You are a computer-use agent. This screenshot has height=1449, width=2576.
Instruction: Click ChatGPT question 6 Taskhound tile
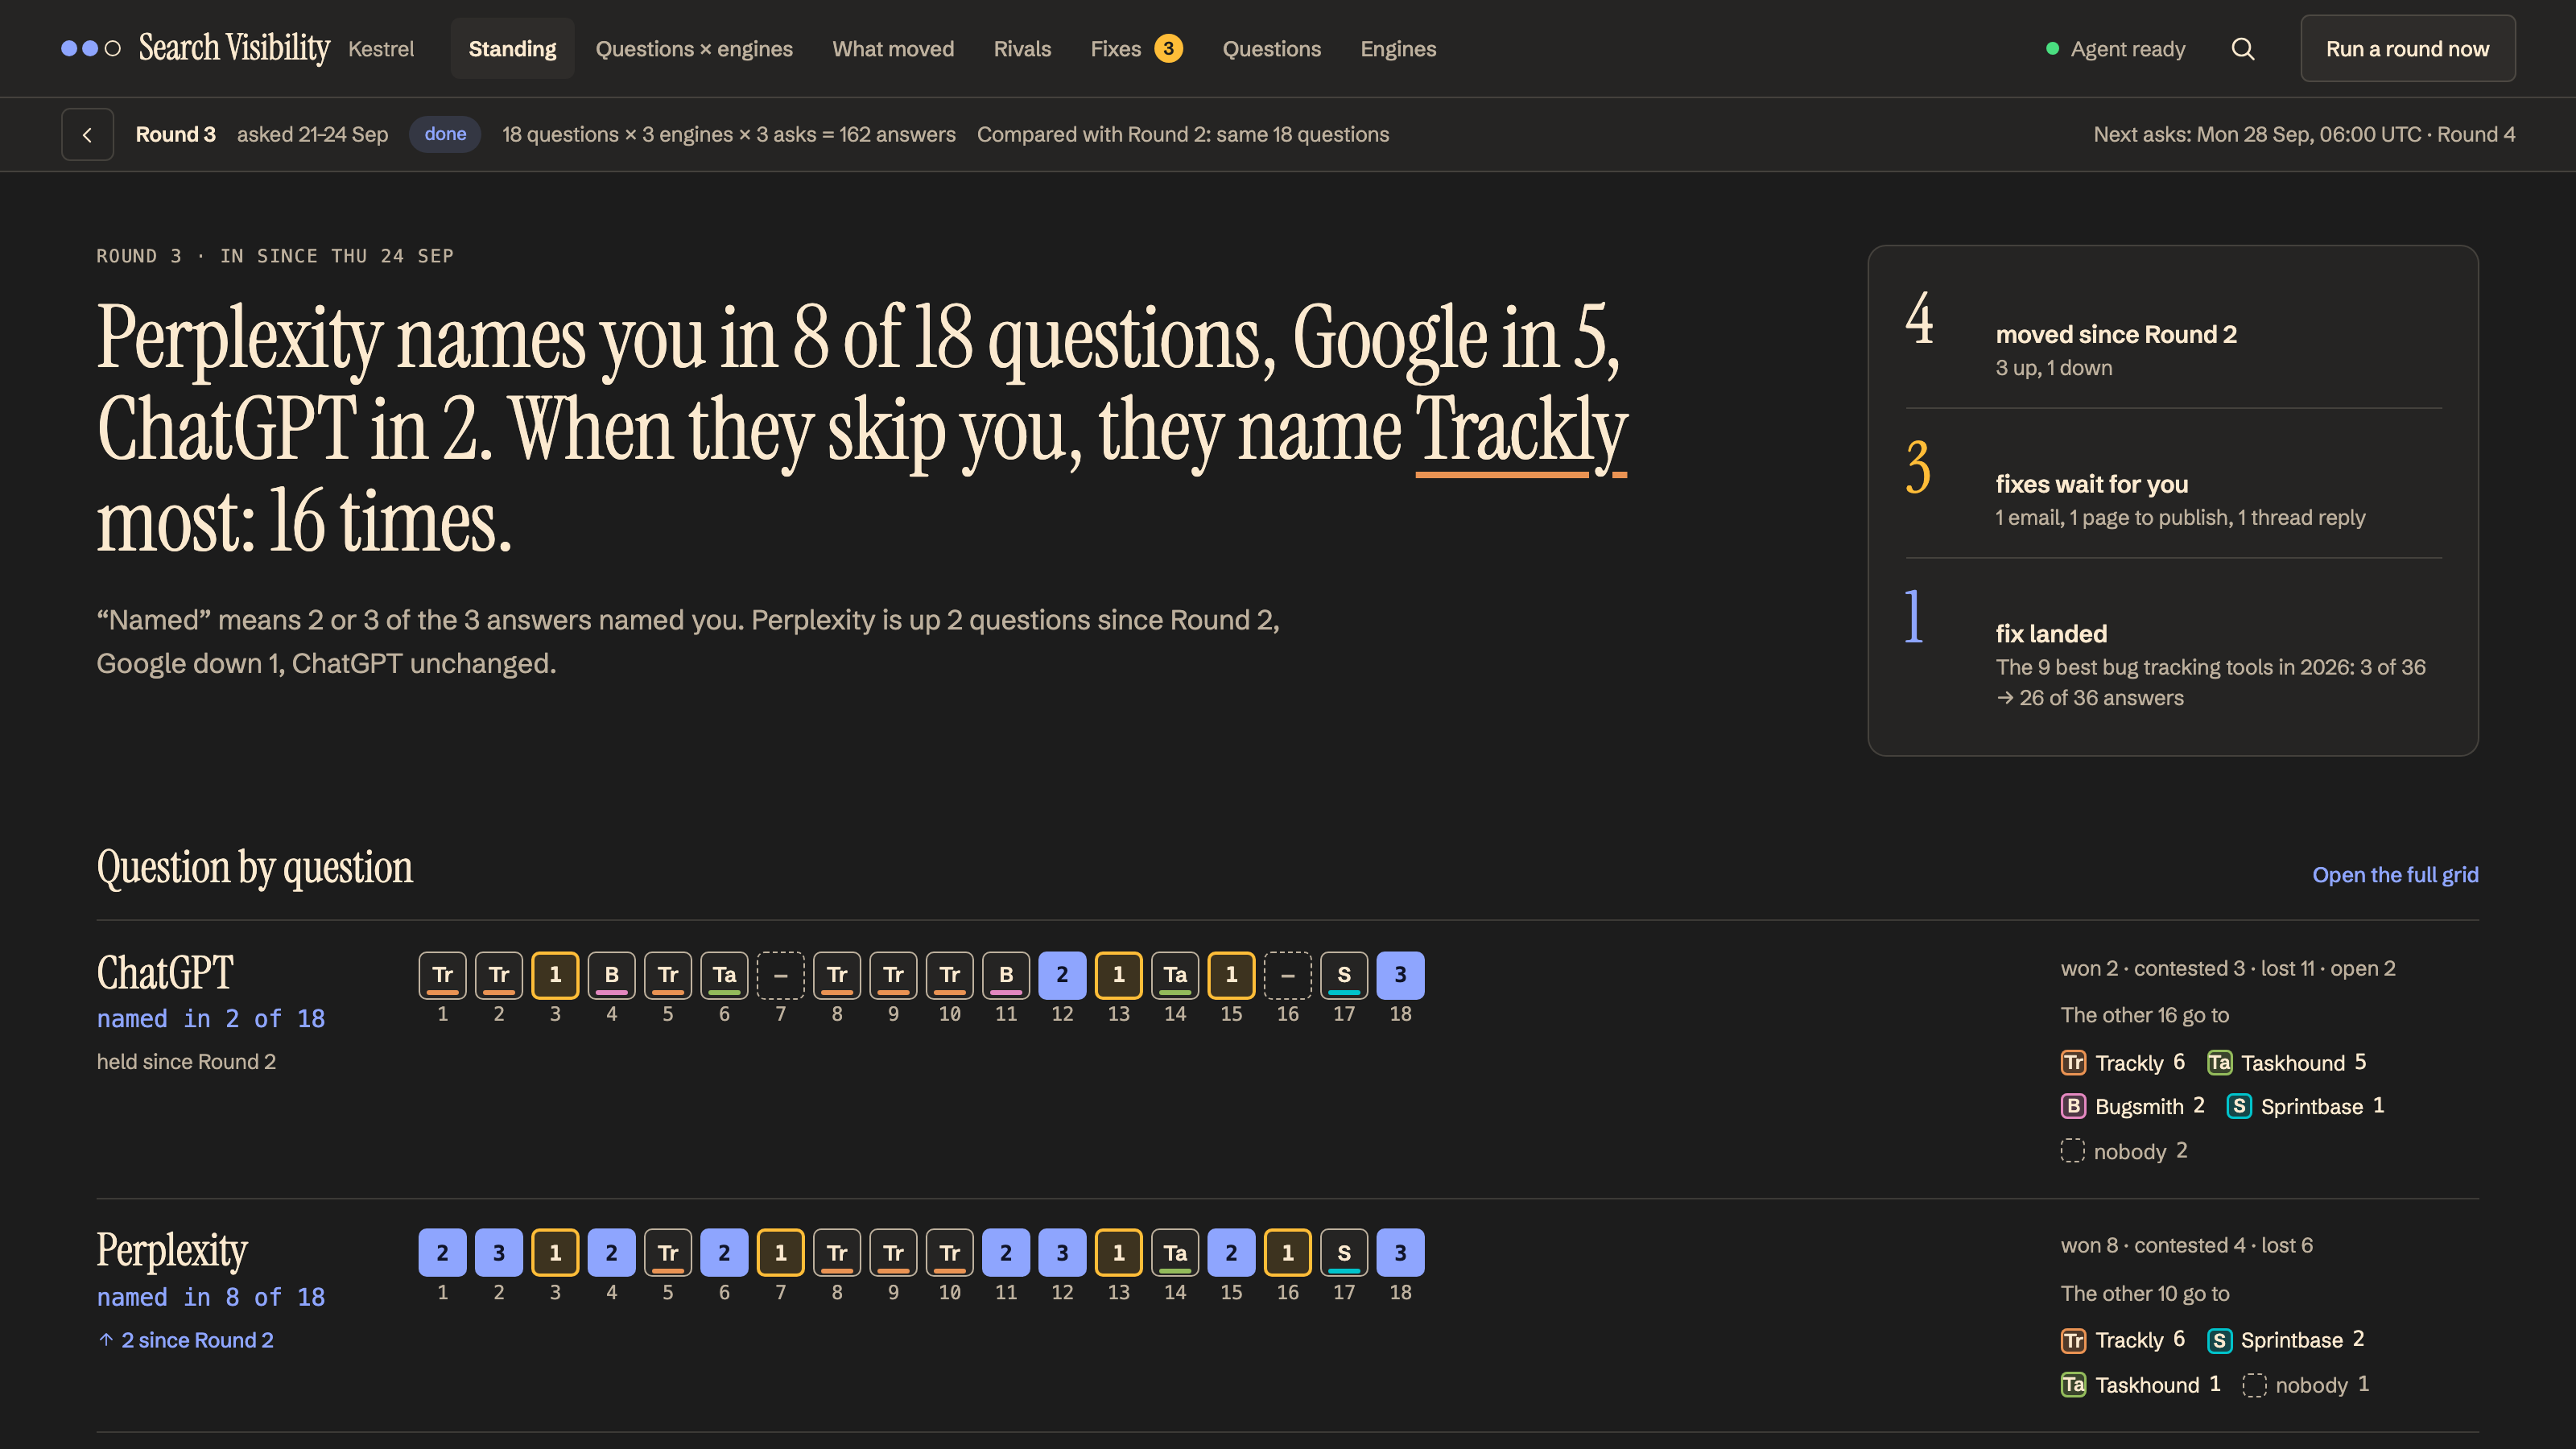coord(724,975)
